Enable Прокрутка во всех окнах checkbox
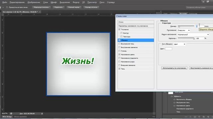 point(7,7)
